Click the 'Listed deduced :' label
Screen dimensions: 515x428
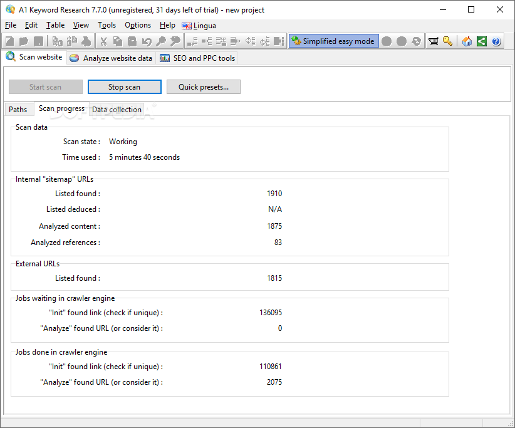(73, 209)
